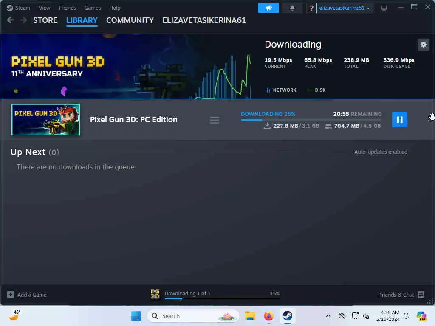Click Add a Game button
435x326 pixels.
27,295
